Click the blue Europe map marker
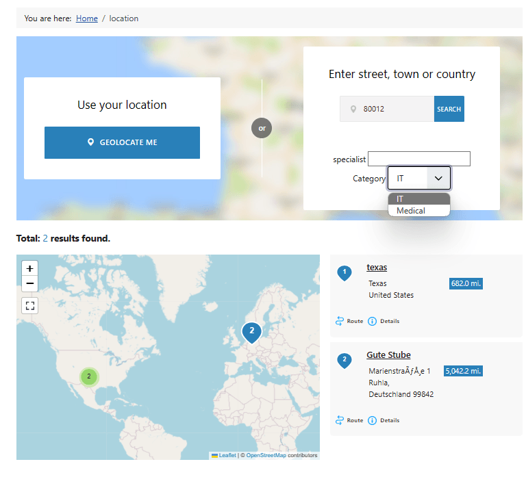The width and height of the screenshot is (526, 477). click(251, 332)
